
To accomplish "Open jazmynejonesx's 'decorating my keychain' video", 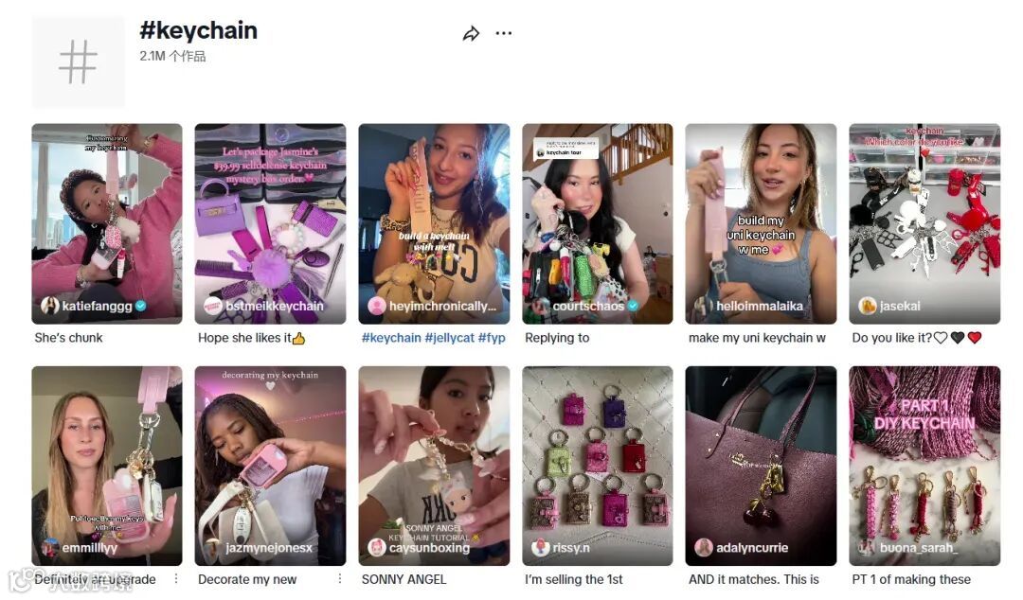I will pos(270,466).
